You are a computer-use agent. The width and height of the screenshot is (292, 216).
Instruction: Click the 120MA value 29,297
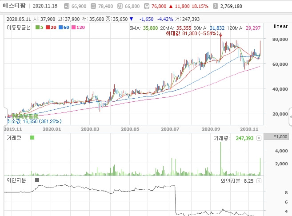(x=253, y=28)
